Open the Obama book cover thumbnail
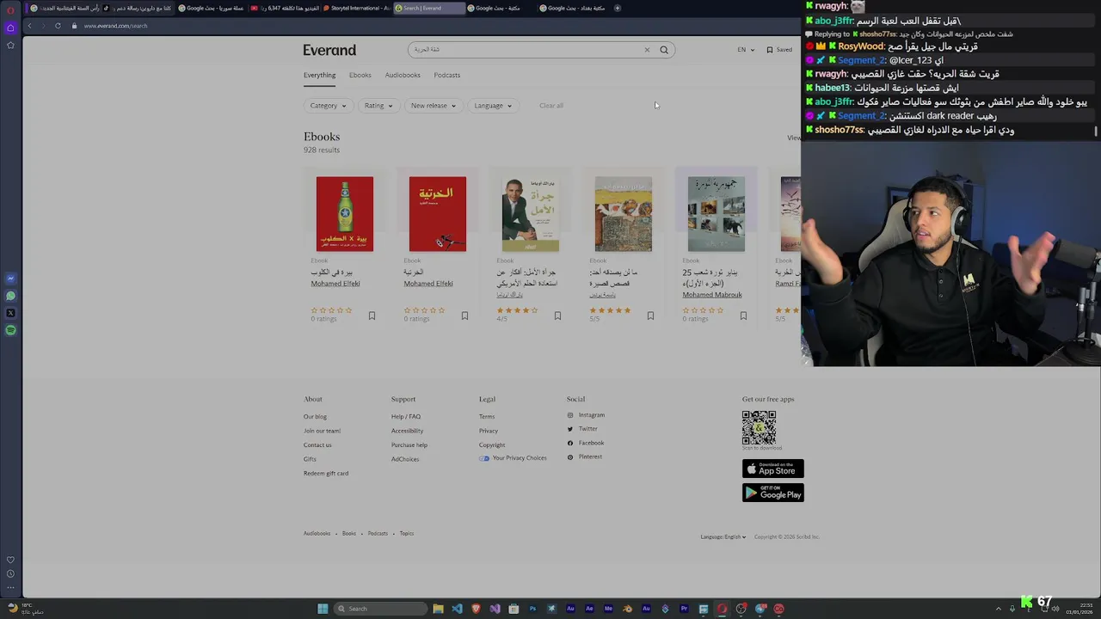This screenshot has width=1101, height=619. coord(531,214)
